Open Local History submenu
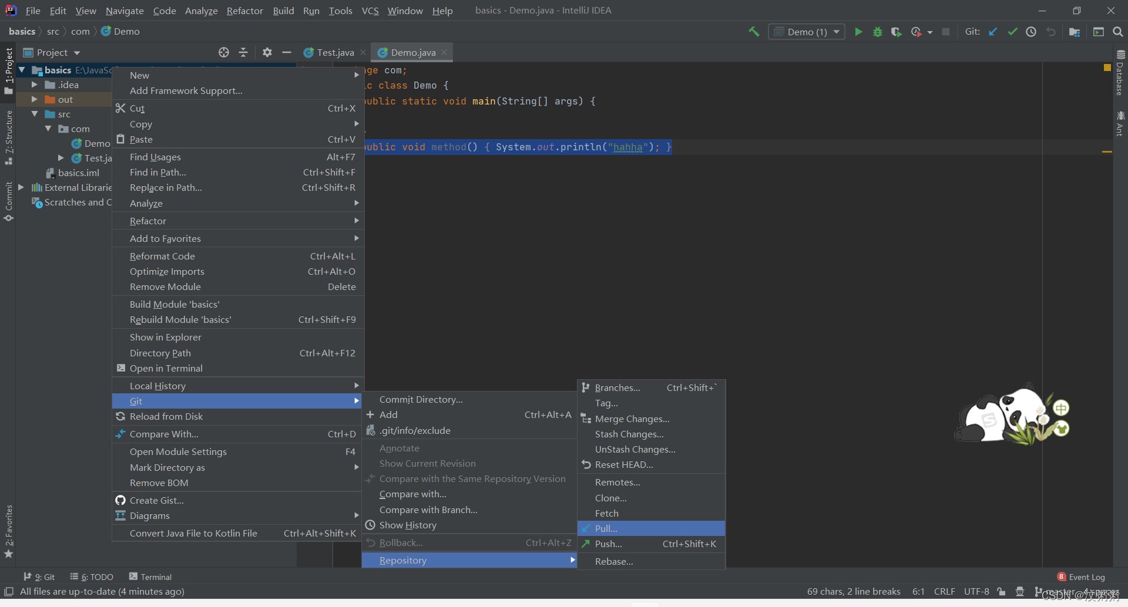This screenshot has width=1128, height=607. [238, 386]
